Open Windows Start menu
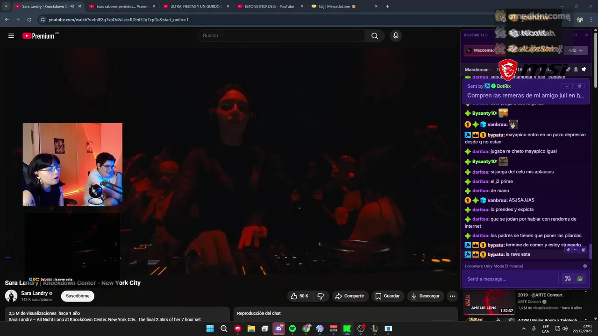Screen dimensions: 598x336 click(210, 329)
